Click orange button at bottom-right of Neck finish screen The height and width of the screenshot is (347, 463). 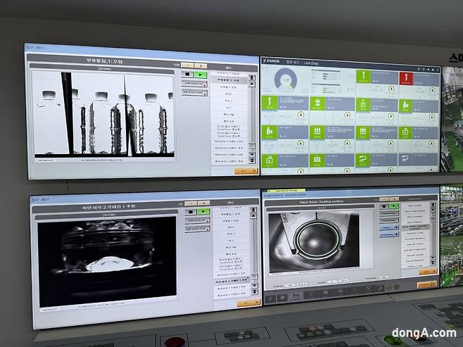click(x=427, y=284)
